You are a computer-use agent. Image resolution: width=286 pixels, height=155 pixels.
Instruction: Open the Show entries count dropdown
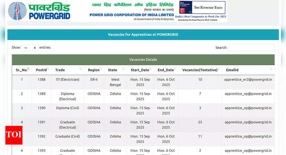pyautogui.click(x=30, y=48)
